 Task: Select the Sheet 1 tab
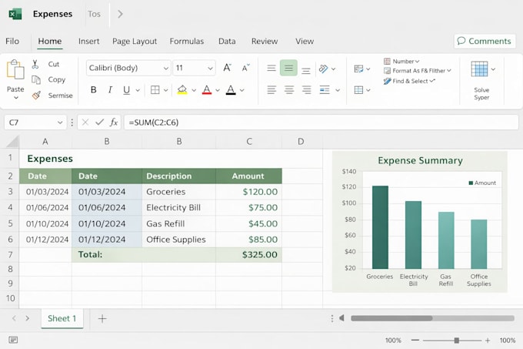click(x=62, y=318)
